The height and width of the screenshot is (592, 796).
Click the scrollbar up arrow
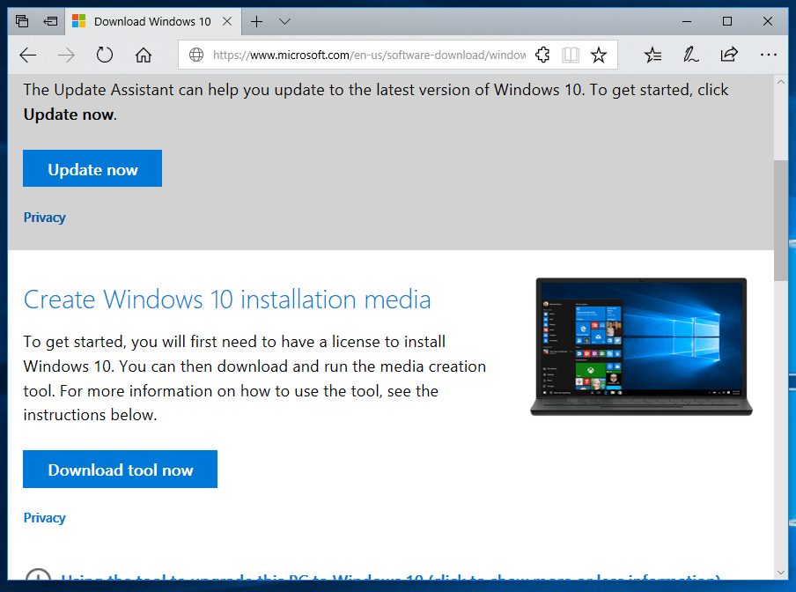pyautogui.click(x=781, y=82)
